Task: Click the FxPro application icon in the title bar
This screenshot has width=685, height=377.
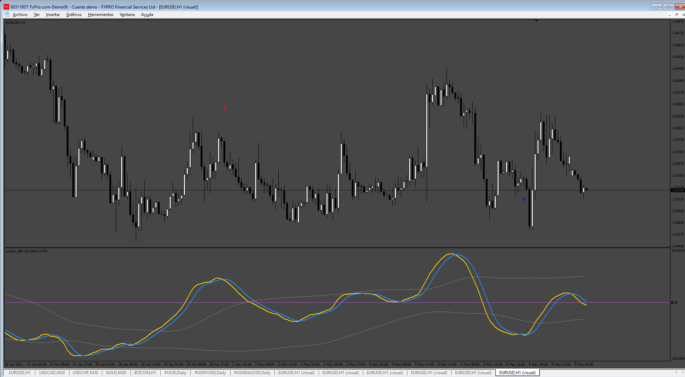Action: coord(6,7)
